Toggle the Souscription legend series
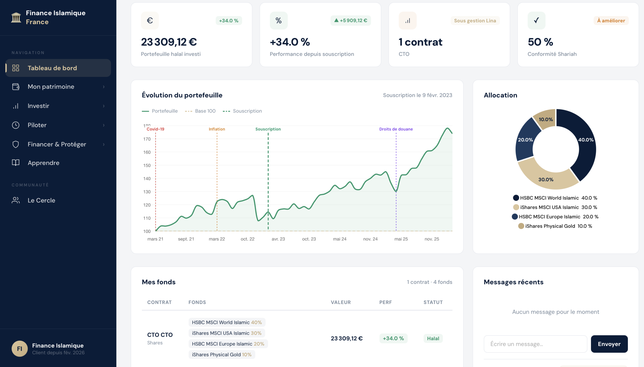This screenshot has height=367, width=644. (242, 111)
